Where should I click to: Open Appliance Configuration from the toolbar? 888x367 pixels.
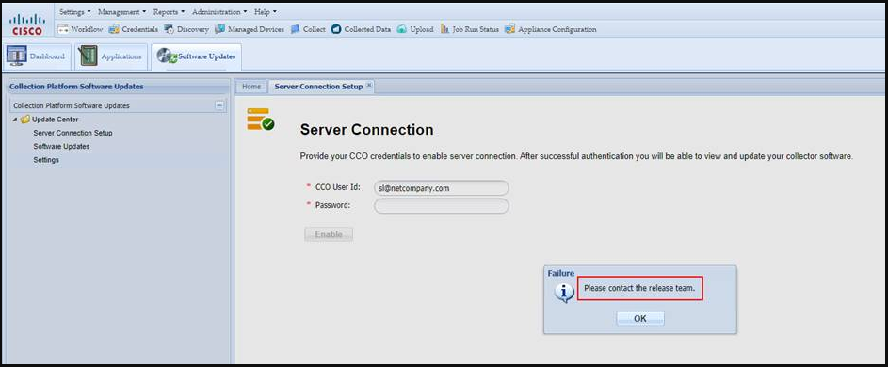[551, 29]
